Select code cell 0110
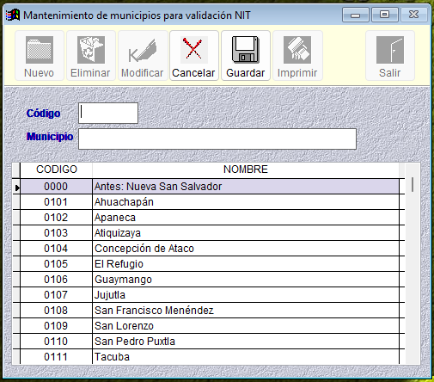The height and width of the screenshot is (382, 434). pos(56,342)
